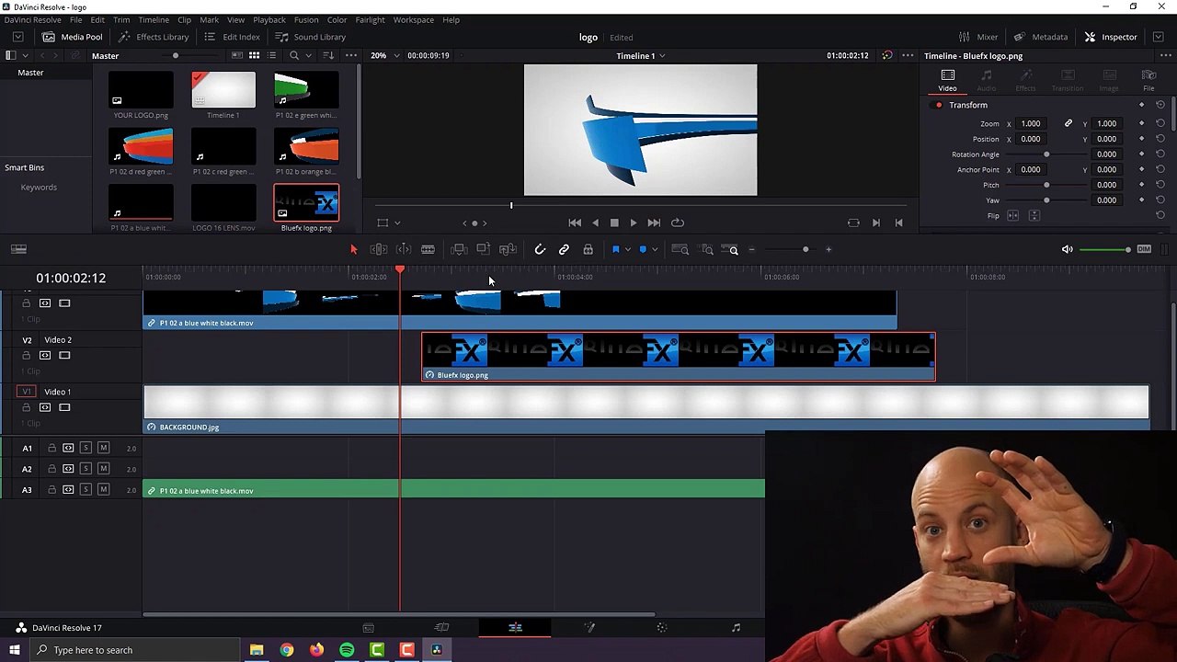Open Spotify from Windows taskbar

point(347,650)
